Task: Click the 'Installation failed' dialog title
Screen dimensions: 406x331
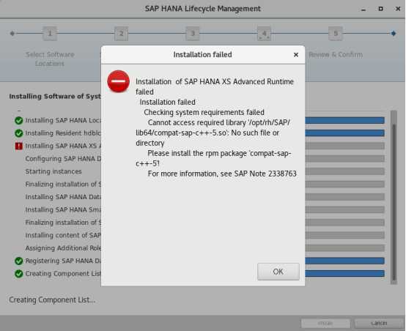Action: coord(202,55)
